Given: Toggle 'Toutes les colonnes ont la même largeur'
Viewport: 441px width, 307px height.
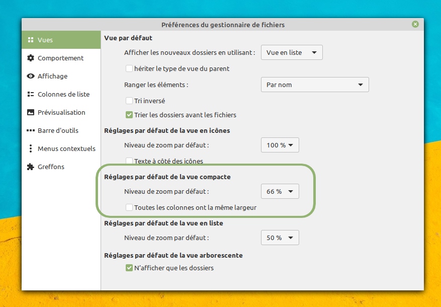Looking at the screenshot, I should 129,207.
